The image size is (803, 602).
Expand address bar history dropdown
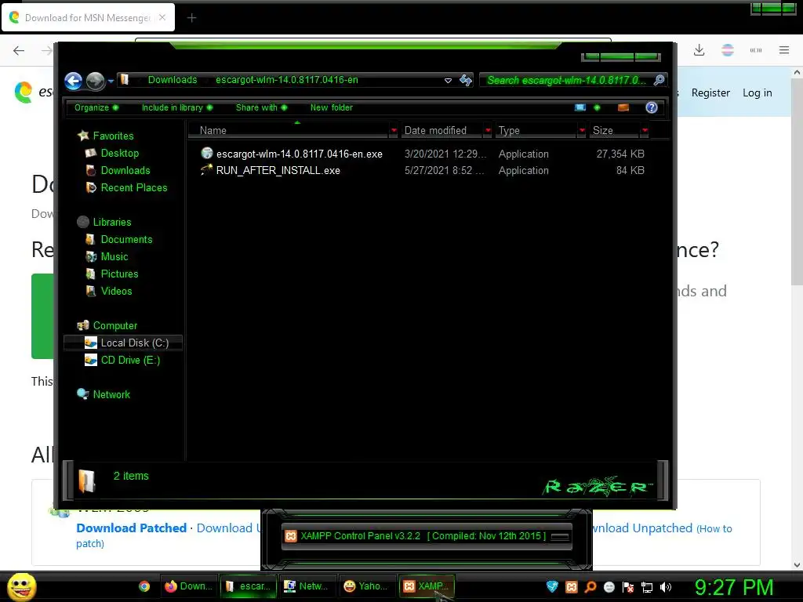[x=448, y=81]
